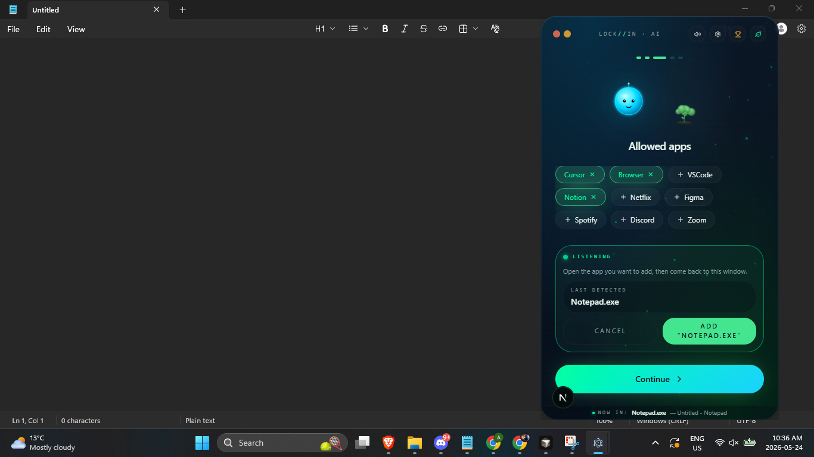Screen dimensions: 814x457
Task: Add Netflix to allowed apps
Action: [x=635, y=197]
